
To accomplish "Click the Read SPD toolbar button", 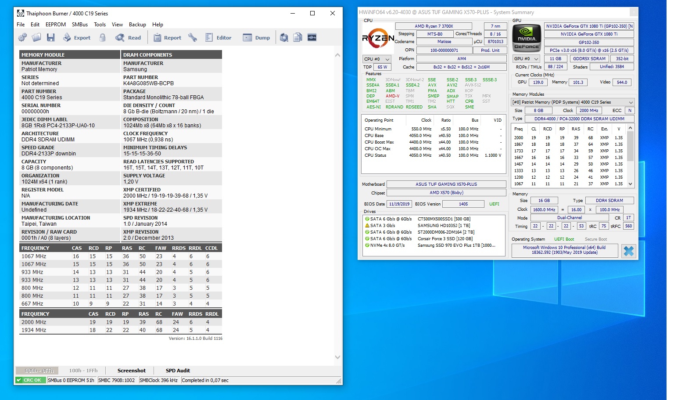I will tap(128, 38).
